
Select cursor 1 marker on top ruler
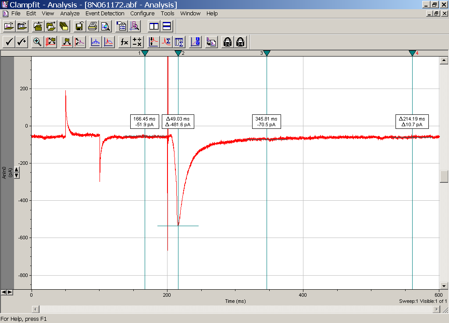coord(145,53)
